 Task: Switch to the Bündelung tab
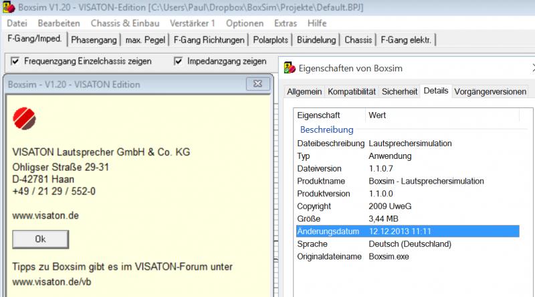pyautogui.click(x=316, y=40)
